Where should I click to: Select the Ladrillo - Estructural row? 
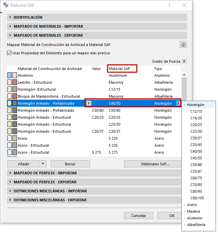94,82
